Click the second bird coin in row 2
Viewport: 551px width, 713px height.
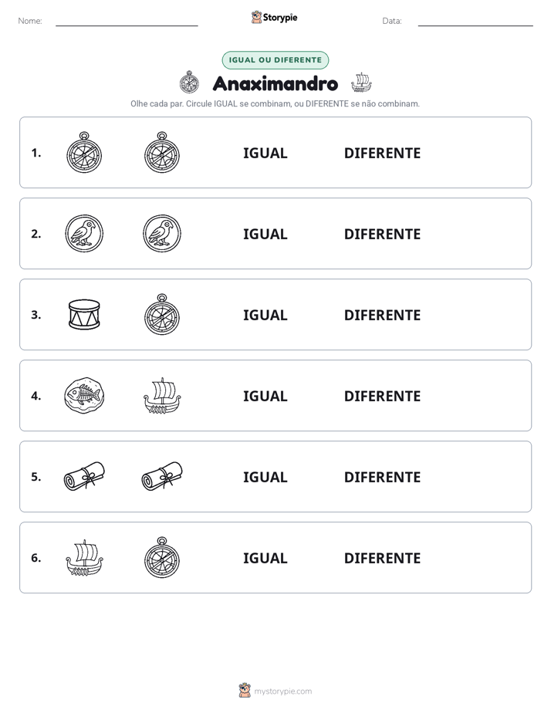point(162,233)
